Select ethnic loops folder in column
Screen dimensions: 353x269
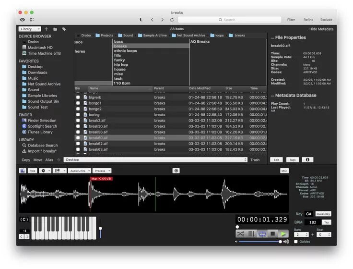pyautogui.click(x=125, y=51)
